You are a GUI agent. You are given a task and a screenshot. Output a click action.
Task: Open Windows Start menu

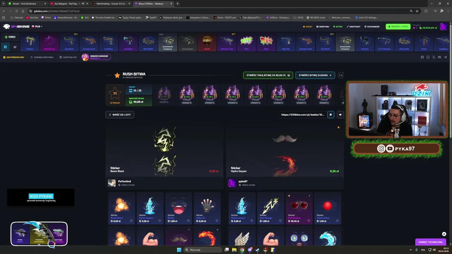pyautogui.click(x=179, y=250)
